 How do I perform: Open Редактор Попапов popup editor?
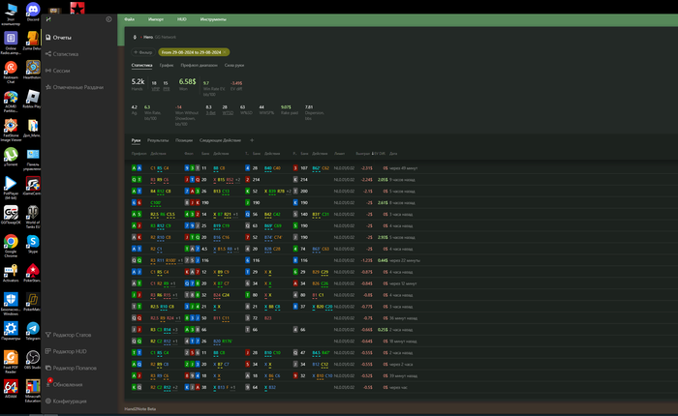(71, 368)
